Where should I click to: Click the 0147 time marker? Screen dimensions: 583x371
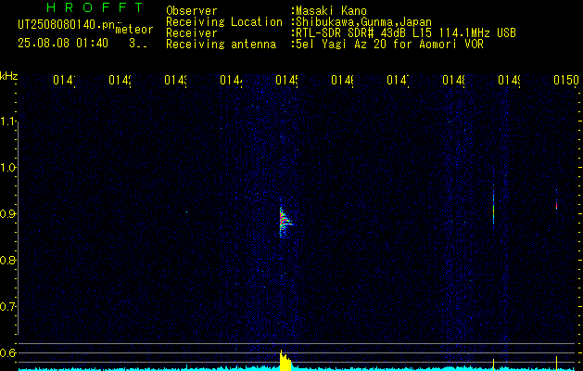tap(398, 80)
